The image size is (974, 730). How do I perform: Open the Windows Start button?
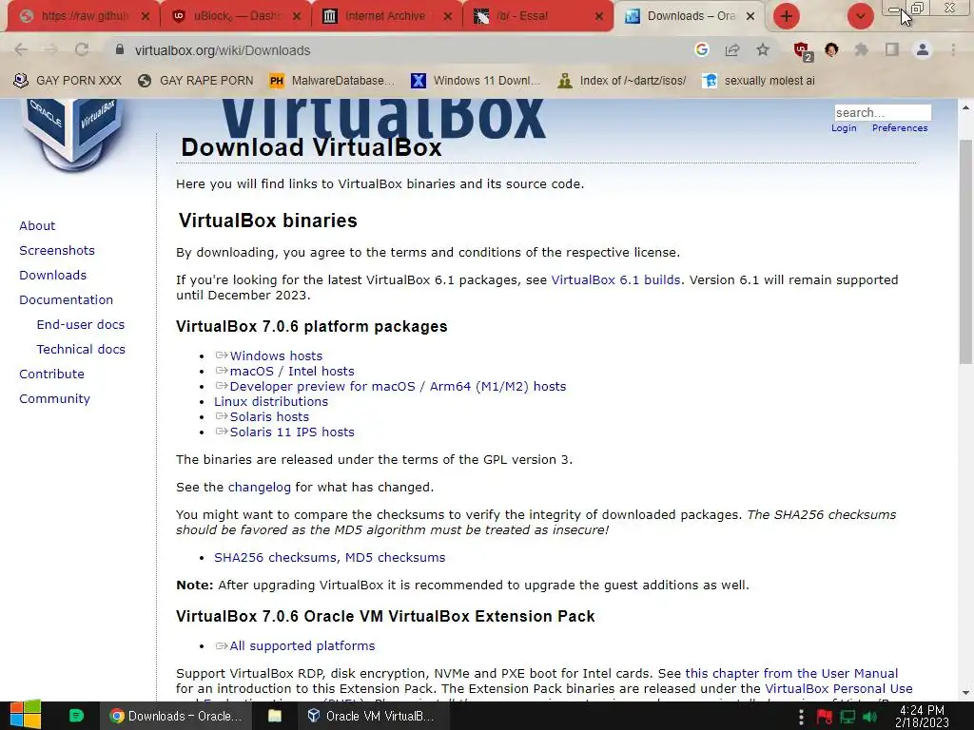26,716
